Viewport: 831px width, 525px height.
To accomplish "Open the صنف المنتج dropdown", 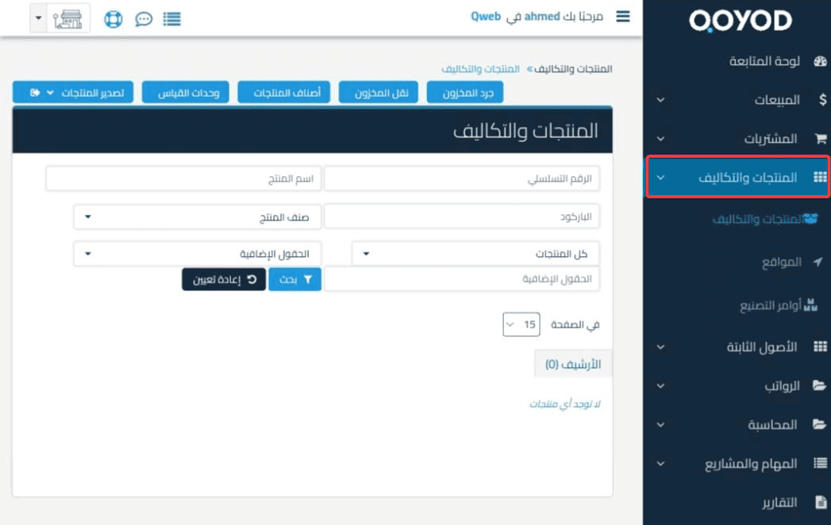I will point(198,217).
